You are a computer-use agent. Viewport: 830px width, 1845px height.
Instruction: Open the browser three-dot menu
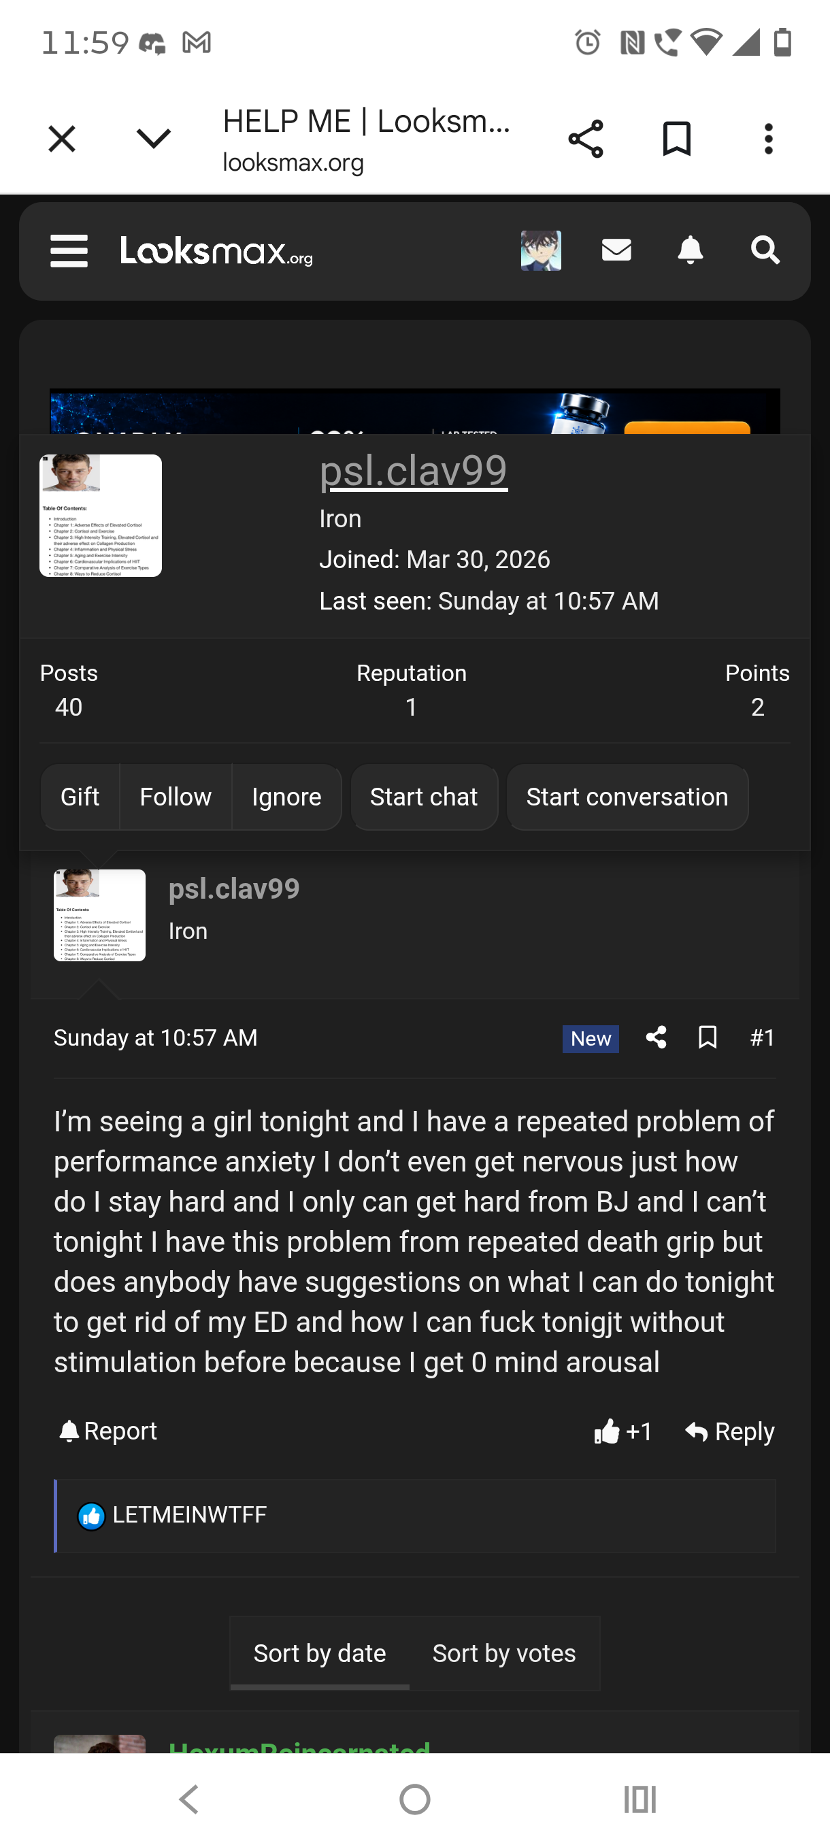(768, 139)
